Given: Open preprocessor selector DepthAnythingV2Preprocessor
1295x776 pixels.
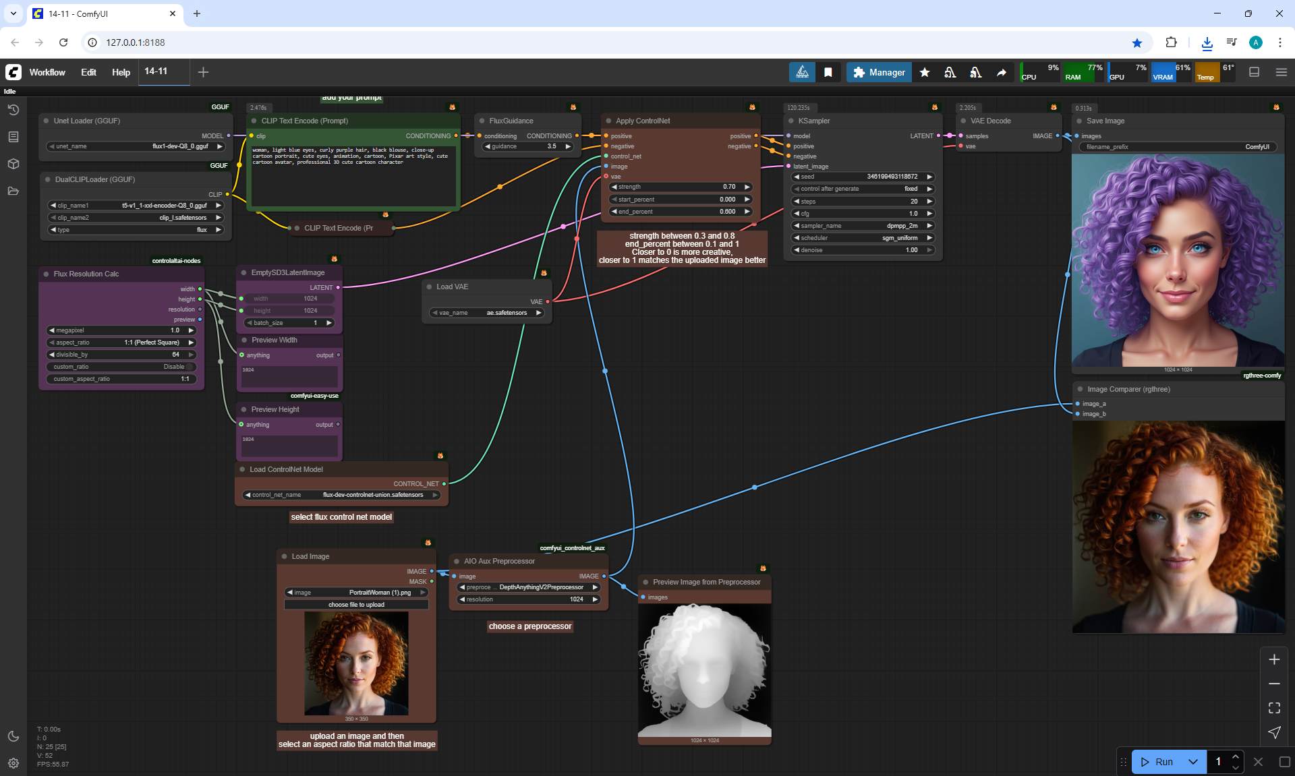Looking at the screenshot, I should coord(529,587).
